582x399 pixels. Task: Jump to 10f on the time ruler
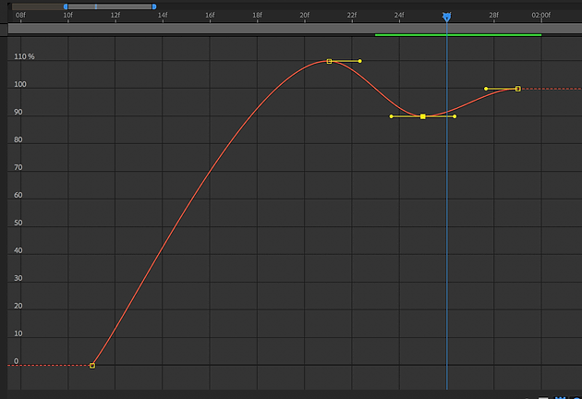pyautogui.click(x=68, y=15)
